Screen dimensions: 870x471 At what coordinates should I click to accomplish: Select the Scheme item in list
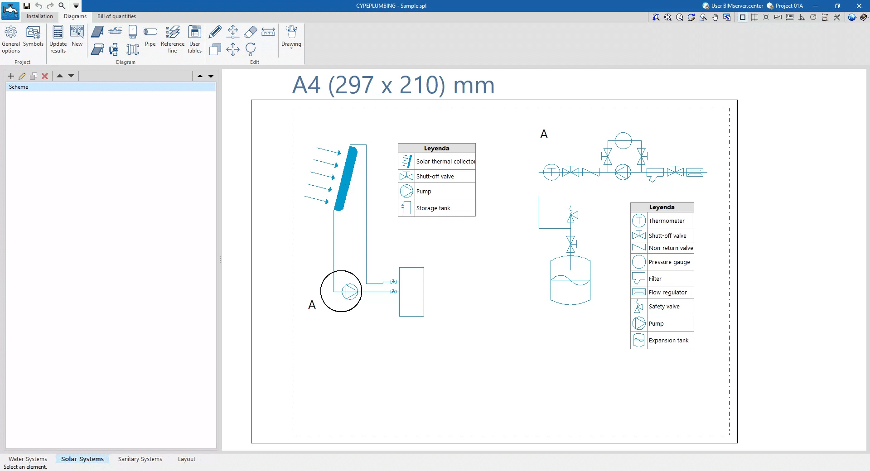[19, 87]
